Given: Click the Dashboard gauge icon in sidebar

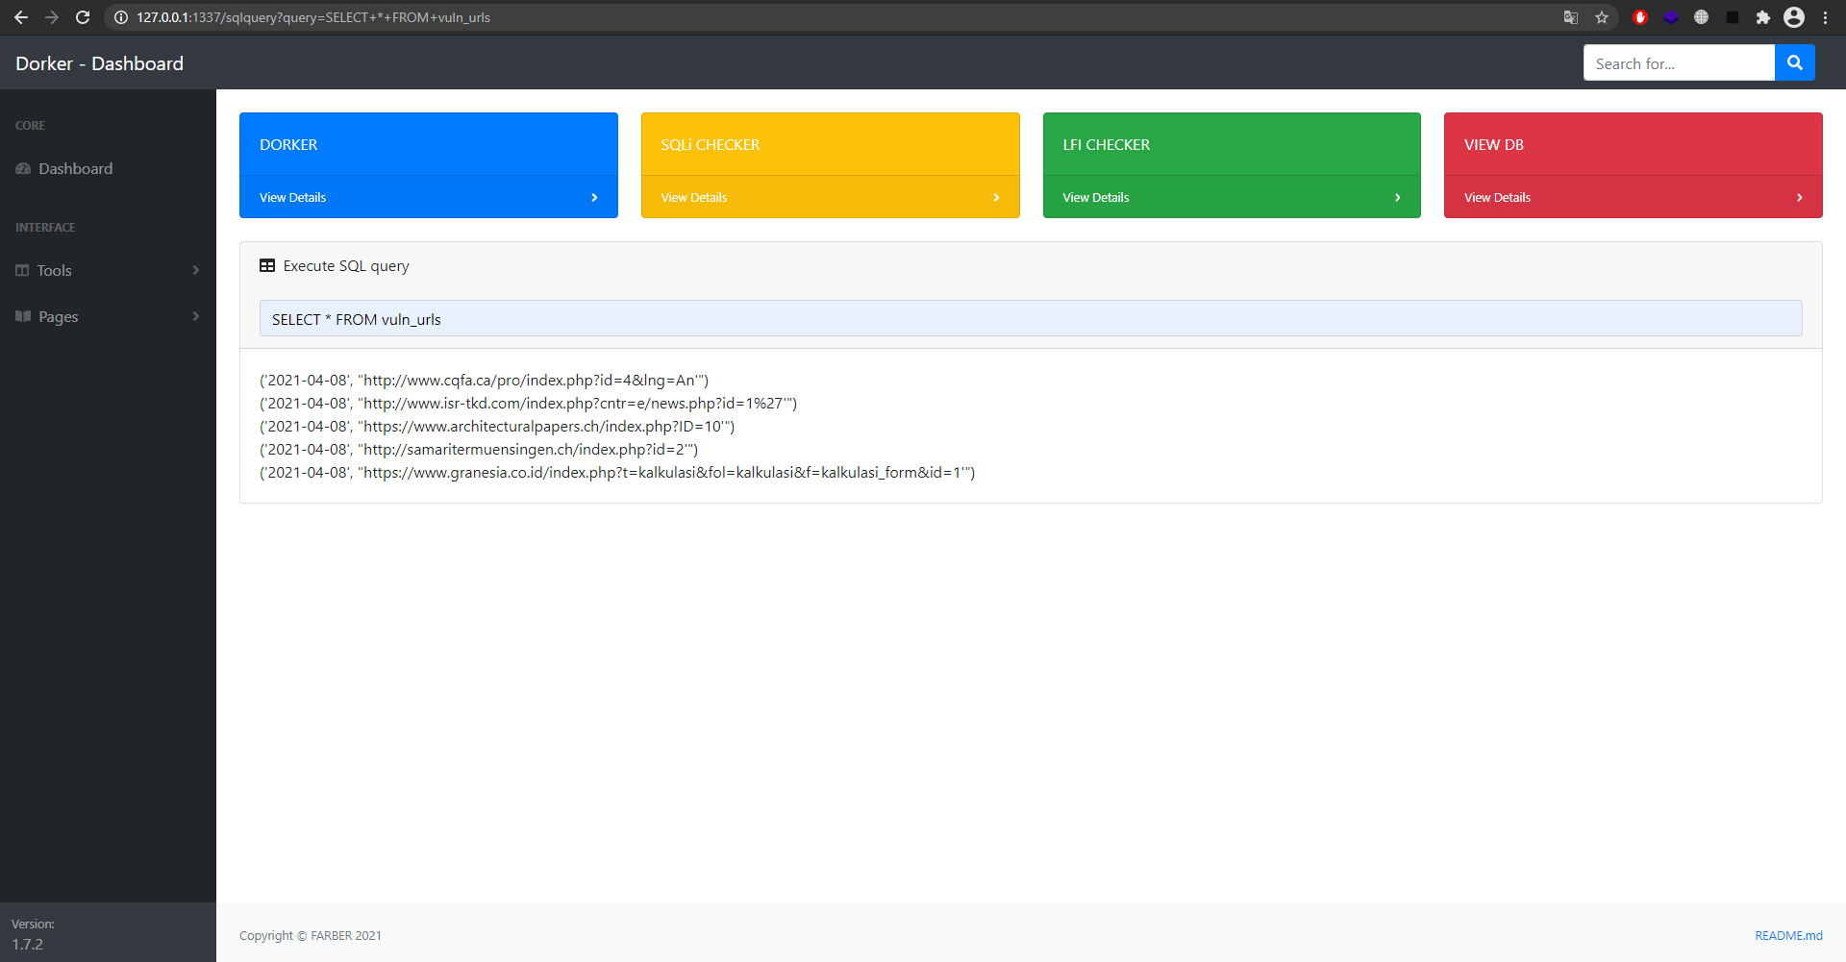Looking at the screenshot, I should point(23,169).
